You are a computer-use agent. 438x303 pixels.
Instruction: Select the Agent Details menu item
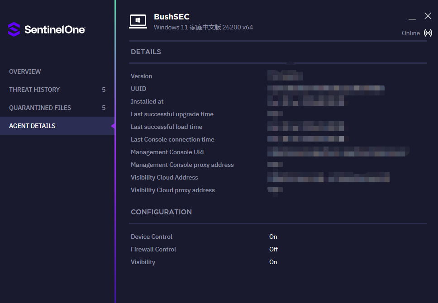tap(32, 126)
